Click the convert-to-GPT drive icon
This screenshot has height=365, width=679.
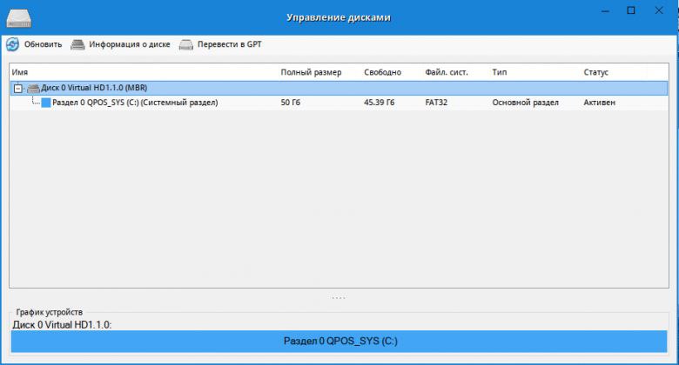pos(186,44)
